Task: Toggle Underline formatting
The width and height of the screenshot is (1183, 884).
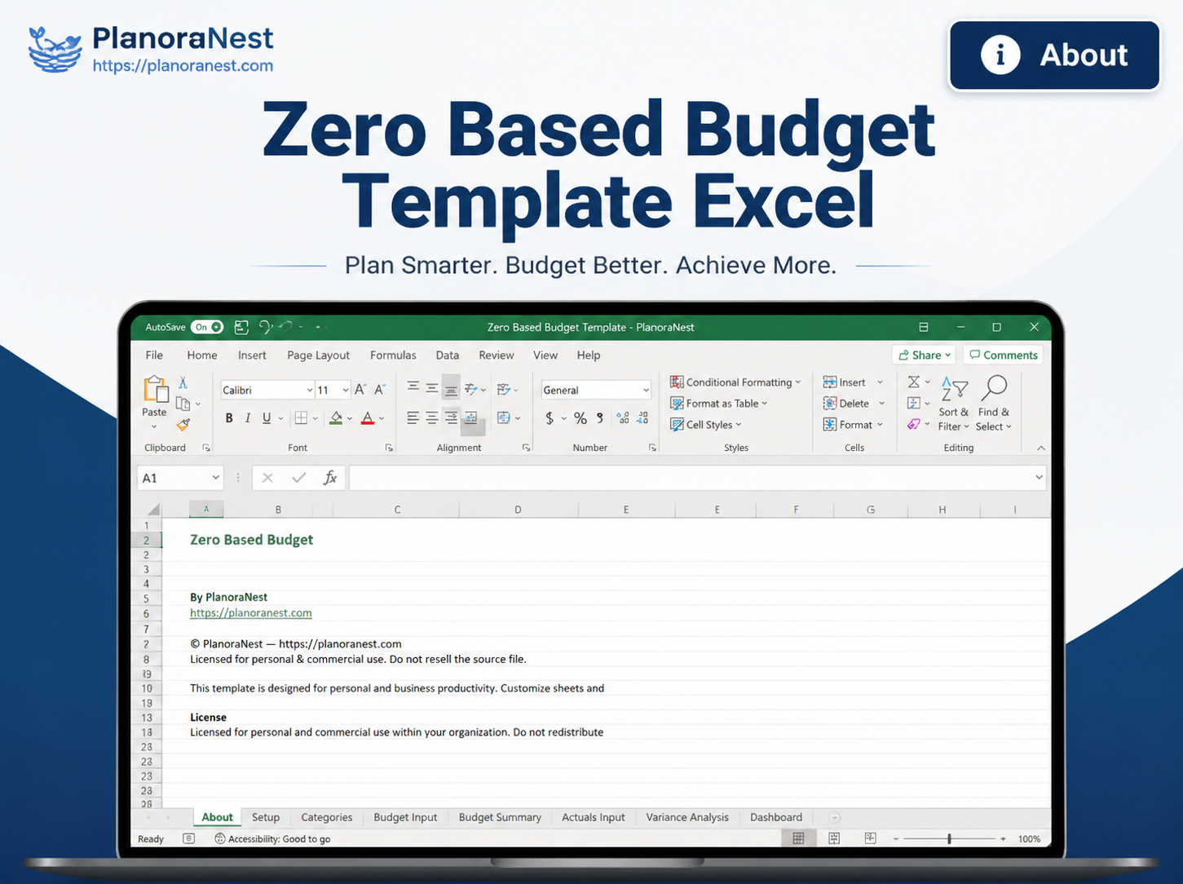Action: [x=267, y=418]
